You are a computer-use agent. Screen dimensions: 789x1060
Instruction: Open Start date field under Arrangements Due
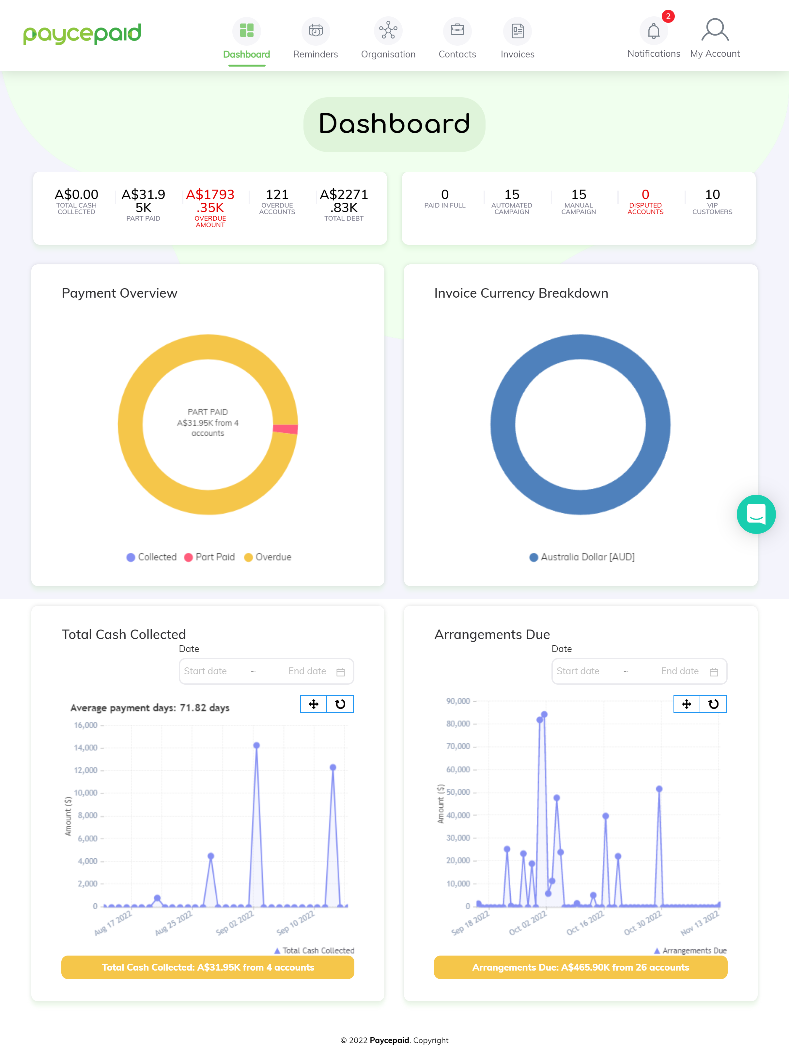coord(579,671)
